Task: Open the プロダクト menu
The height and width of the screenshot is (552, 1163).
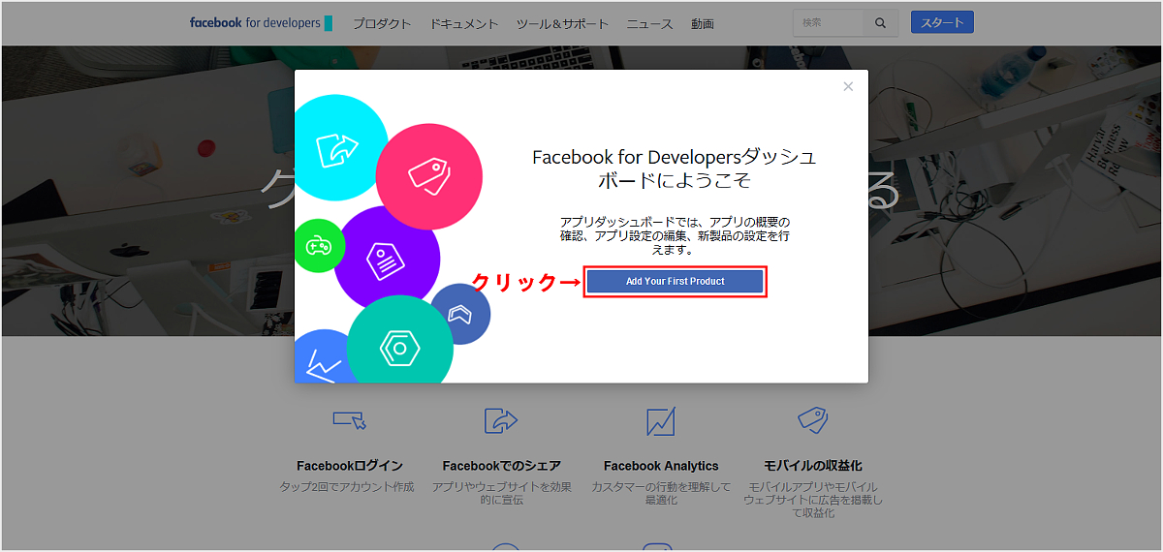Action: tap(382, 24)
